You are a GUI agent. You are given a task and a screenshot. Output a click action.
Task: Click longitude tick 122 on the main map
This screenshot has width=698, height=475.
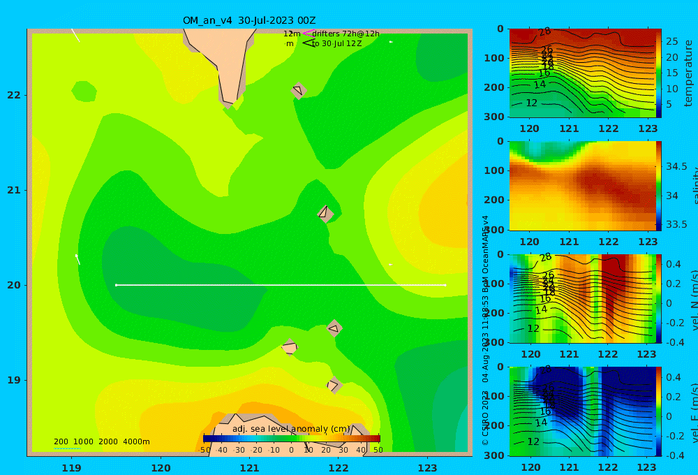coord(339,468)
